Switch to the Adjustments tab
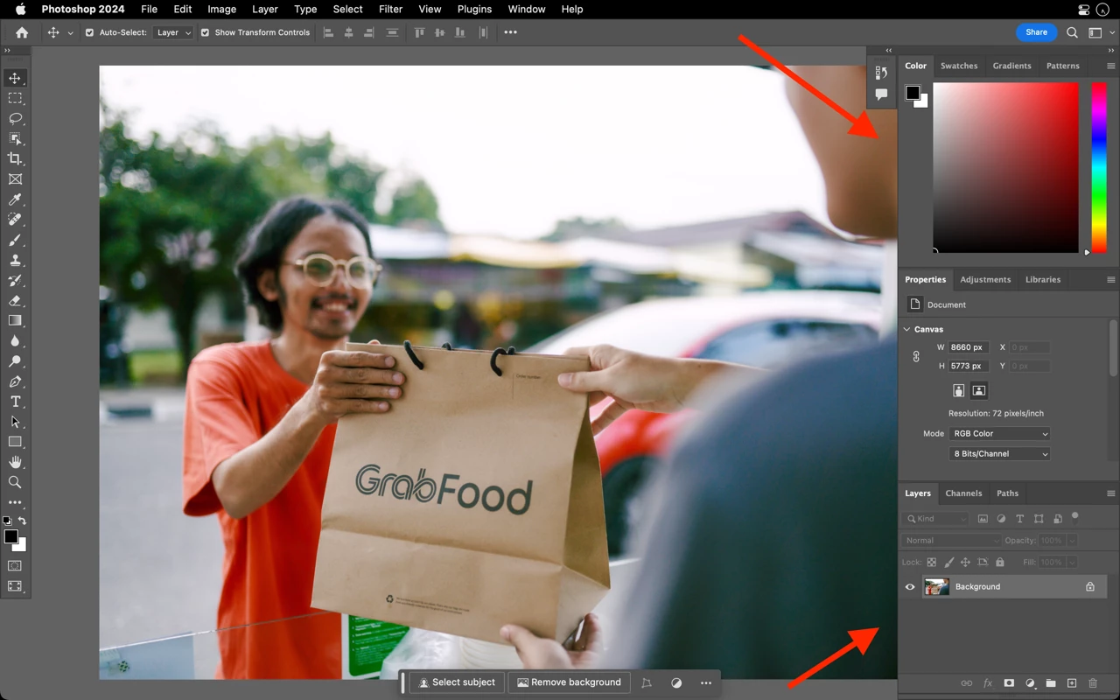 (x=985, y=280)
